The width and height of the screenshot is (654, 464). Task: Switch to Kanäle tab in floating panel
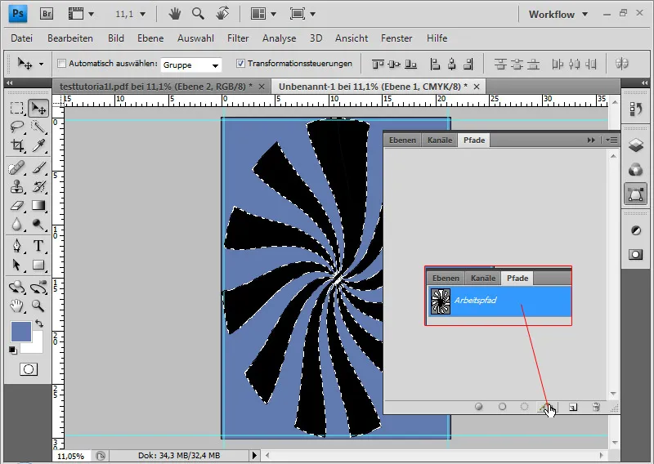(440, 140)
